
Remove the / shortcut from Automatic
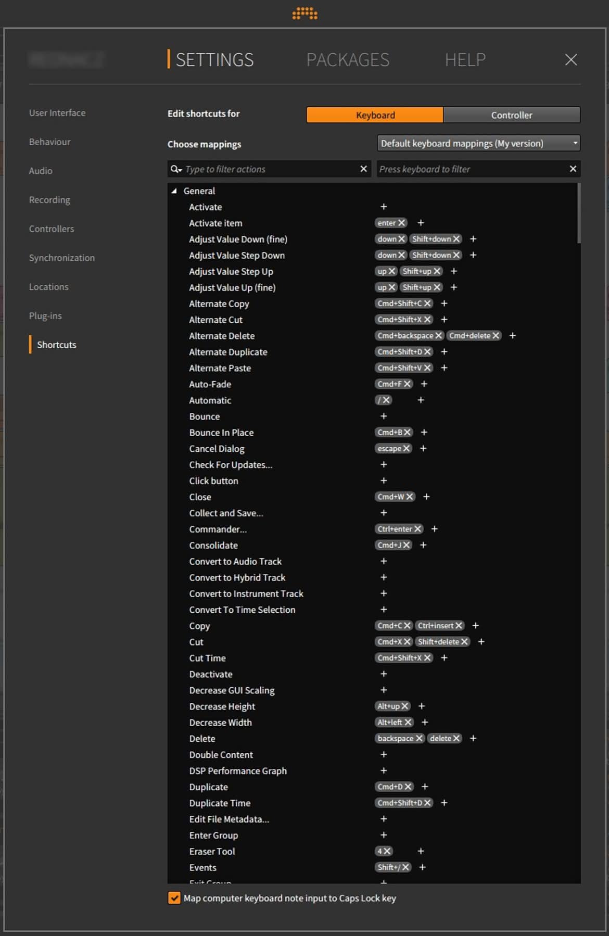point(386,400)
